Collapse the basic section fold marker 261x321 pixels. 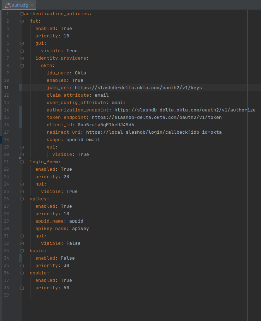[x=22, y=251]
